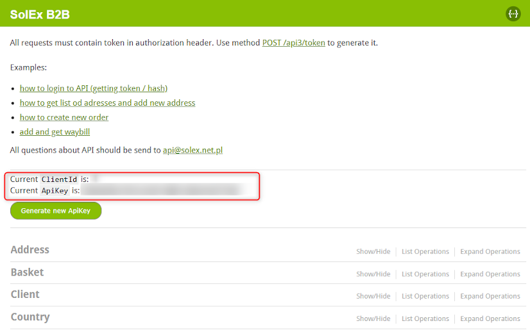530x330 pixels.
Task: Click List Operations for Basket
Action: [x=425, y=274]
